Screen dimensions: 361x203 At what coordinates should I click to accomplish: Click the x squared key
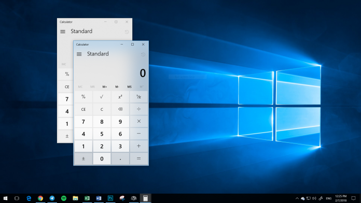[x=120, y=97]
